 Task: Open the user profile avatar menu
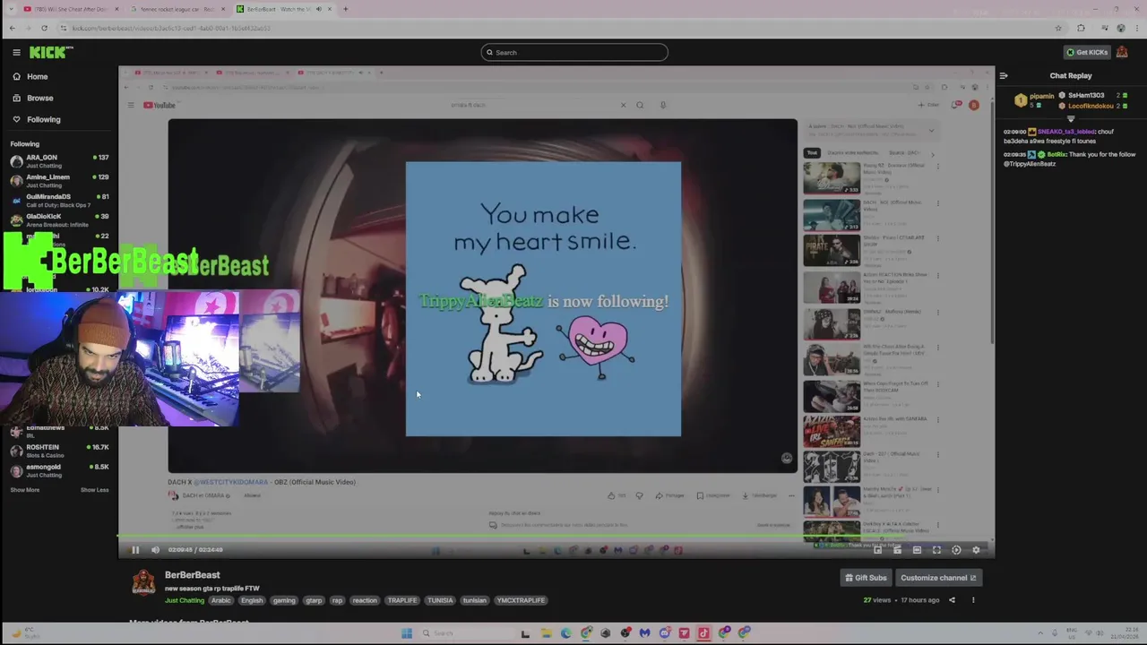click(1122, 52)
